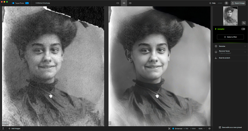Open the 100% zoom dropdown
The width and height of the screenshot is (248, 131).
pyautogui.click(x=202, y=129)
